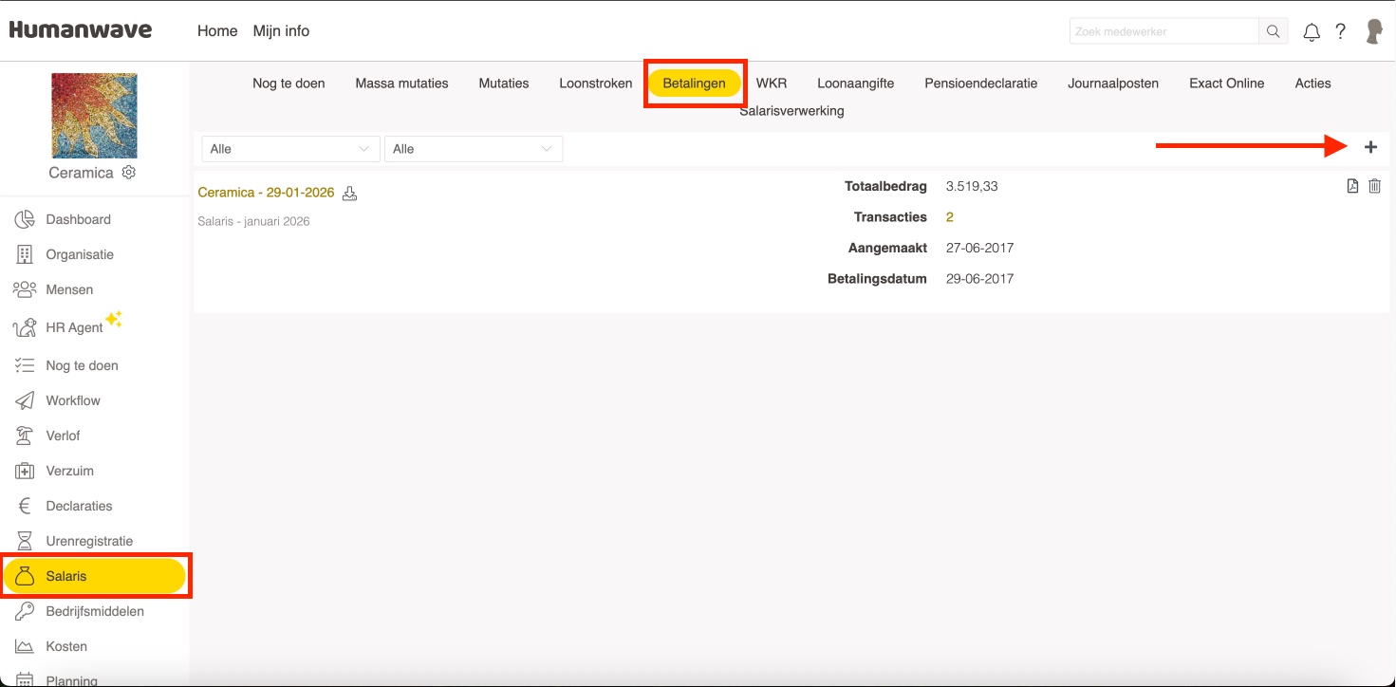Expand the first Alle filter dropdown
Viewport: 1396px width, 687px height.
(x=290, y=149)
